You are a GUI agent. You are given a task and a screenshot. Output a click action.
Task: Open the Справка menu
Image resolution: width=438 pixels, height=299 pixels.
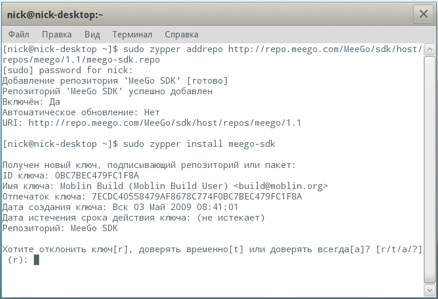pyautogui.click(x=181, y=35)
